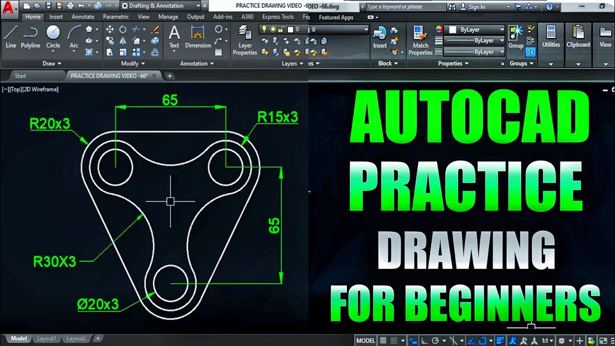Image resolution: width=615 pixels, height=346 pixels.
Task: Select the Polyline tool
Action: 30,37
